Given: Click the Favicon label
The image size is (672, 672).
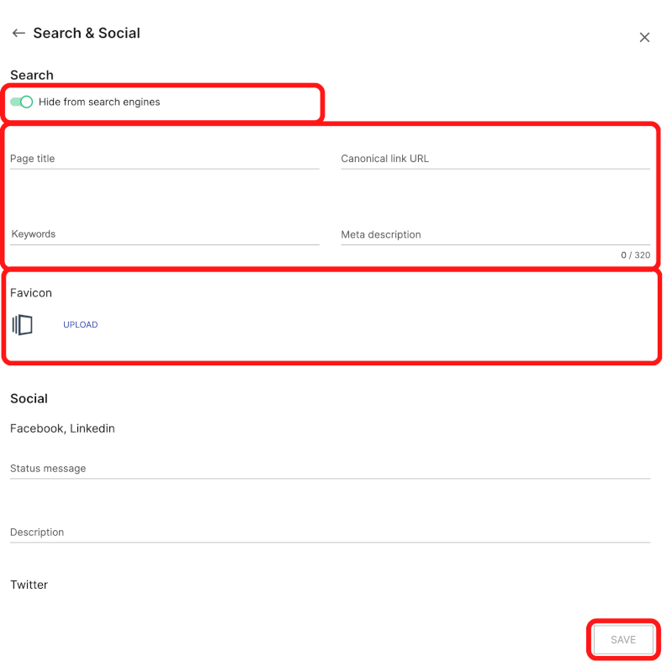Looking at the screenshot, I should [31, 292].
